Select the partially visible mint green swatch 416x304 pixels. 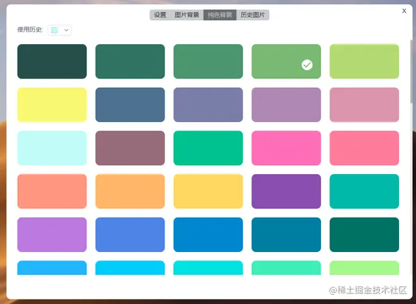coord(286,268)
